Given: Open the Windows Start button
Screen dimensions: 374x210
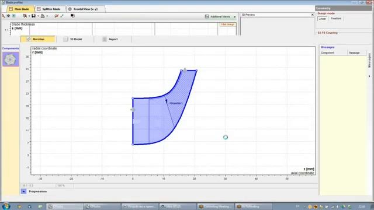Looking at the screenshot, I should (x=6, y=206).
